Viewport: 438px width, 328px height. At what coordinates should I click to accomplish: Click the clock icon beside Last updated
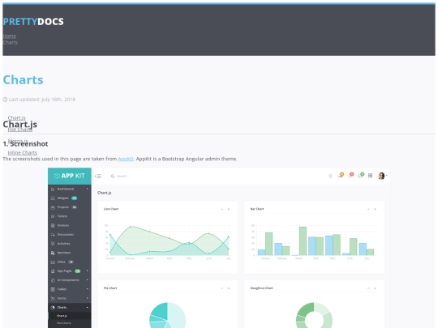coord(5,100)
